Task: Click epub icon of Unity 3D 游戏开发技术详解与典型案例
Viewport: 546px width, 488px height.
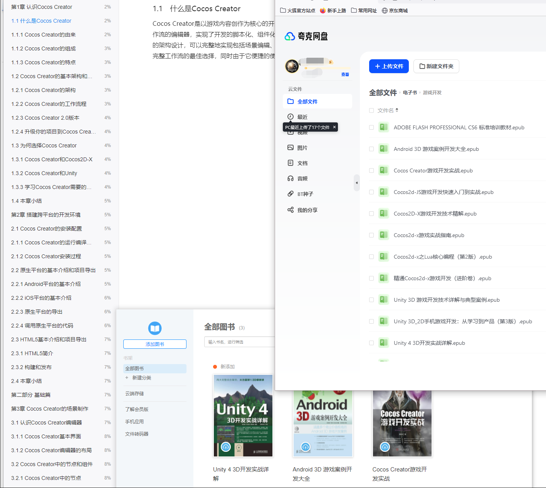Action: point(383,299)
